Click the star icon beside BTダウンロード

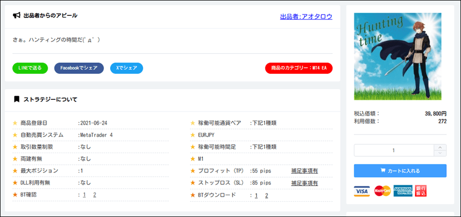193,194
